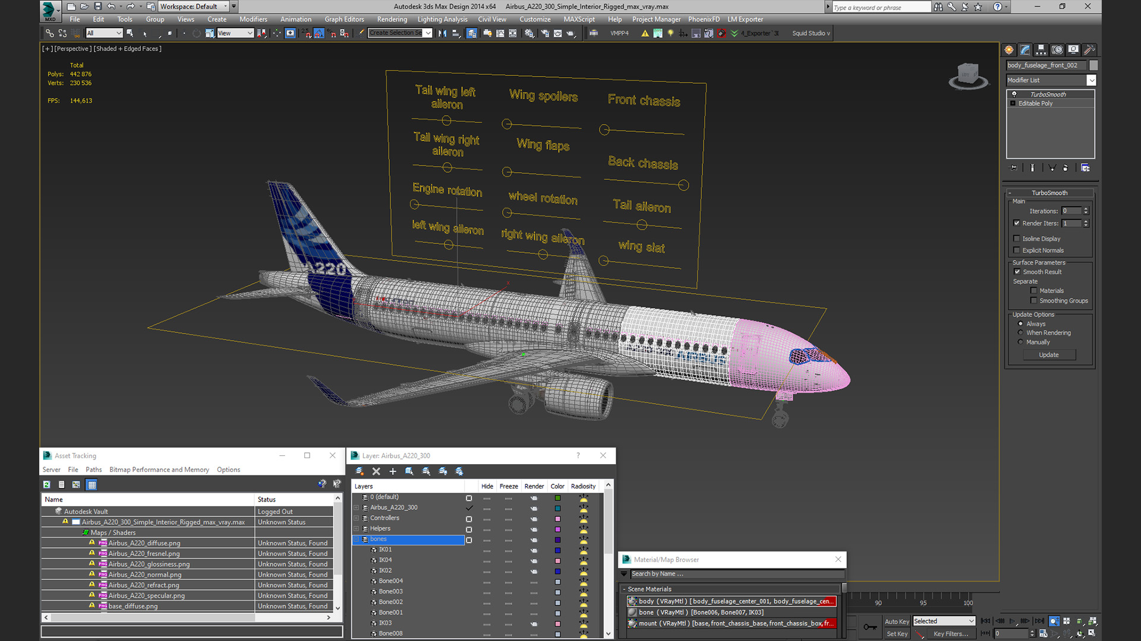The width and height of the screenshot is (1141, 641).
Task: Click Delete layer X icon in Layer dialog
Action: tap(376, 471)
